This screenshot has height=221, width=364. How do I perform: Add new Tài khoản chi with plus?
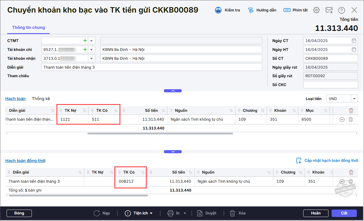(x=85, y=49)
